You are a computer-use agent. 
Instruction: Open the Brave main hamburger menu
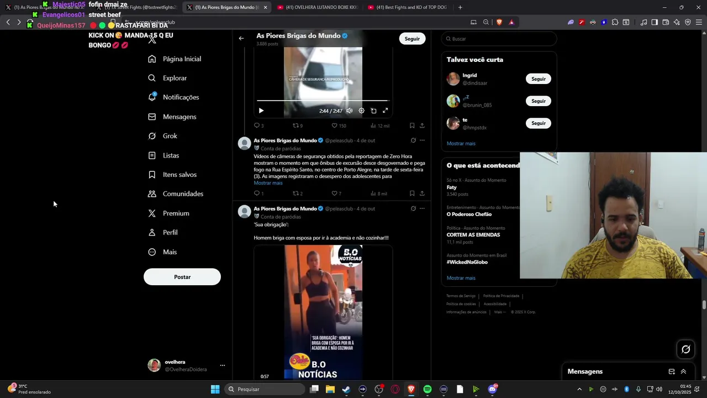[699, 22]
